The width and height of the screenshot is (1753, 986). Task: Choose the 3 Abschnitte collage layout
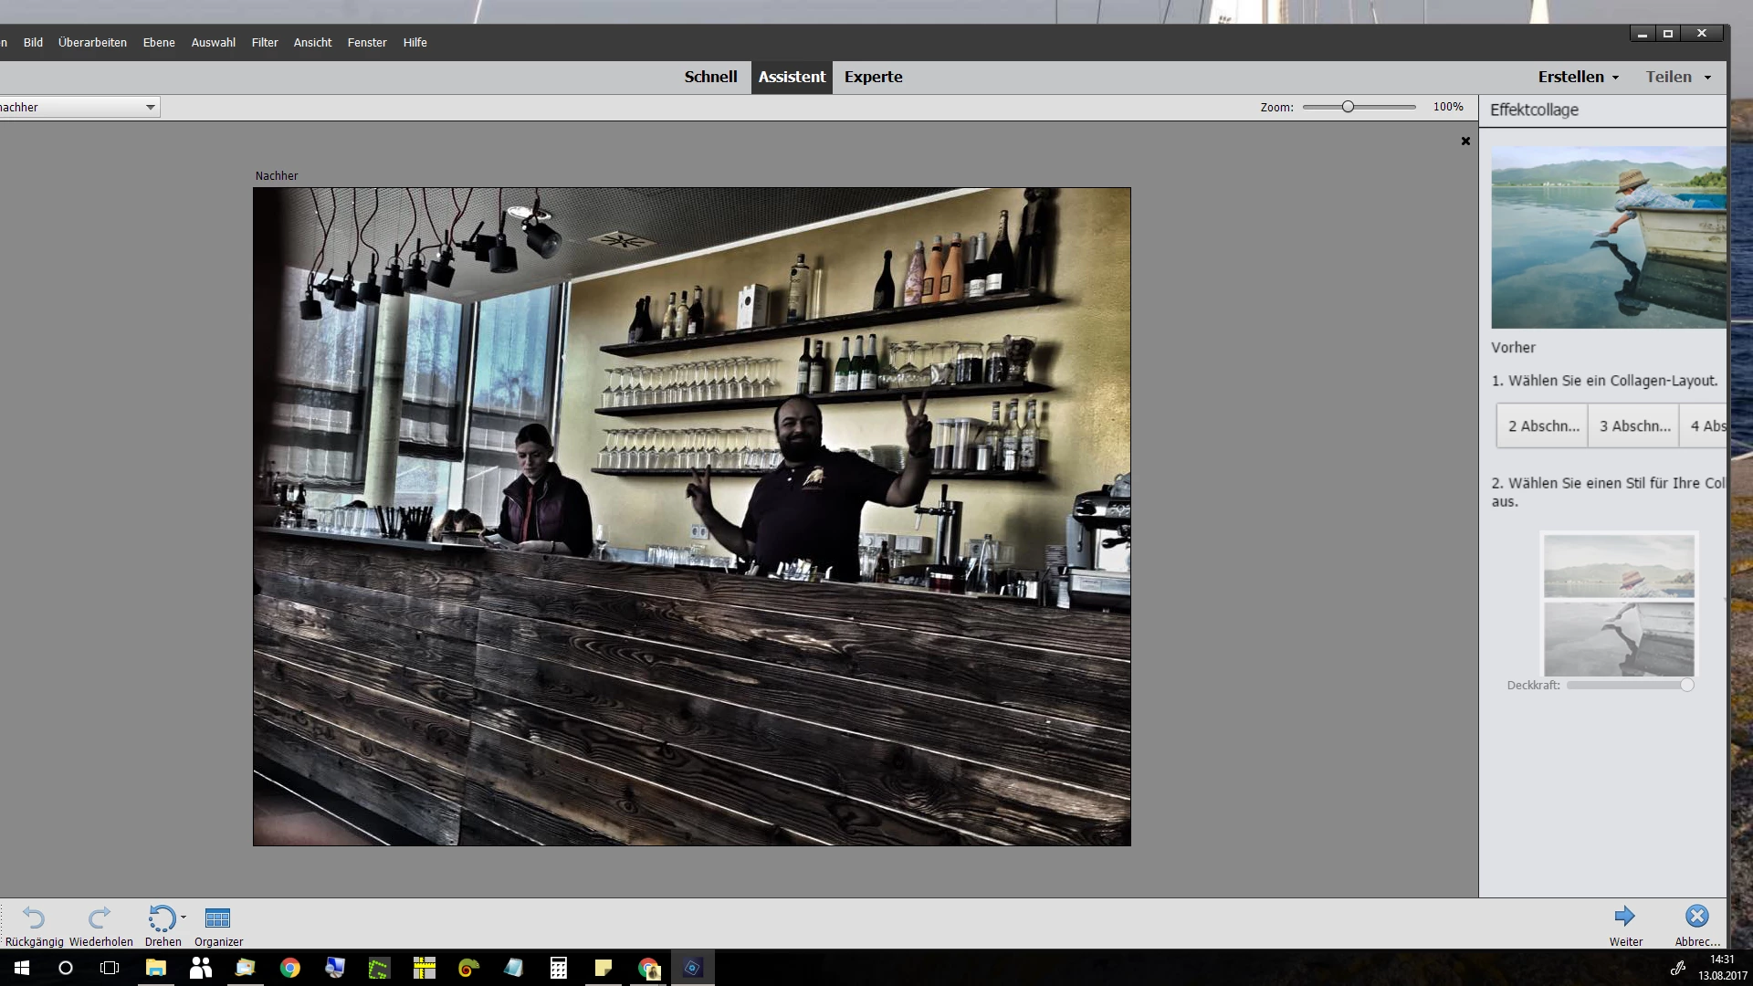pos(1633,425)
